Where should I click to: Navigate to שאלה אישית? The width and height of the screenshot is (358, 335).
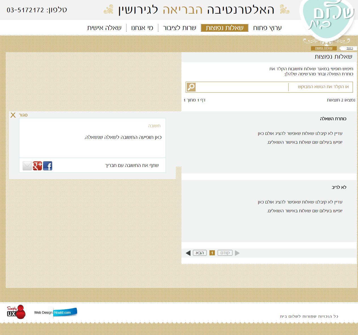click(x=104, y=28)
